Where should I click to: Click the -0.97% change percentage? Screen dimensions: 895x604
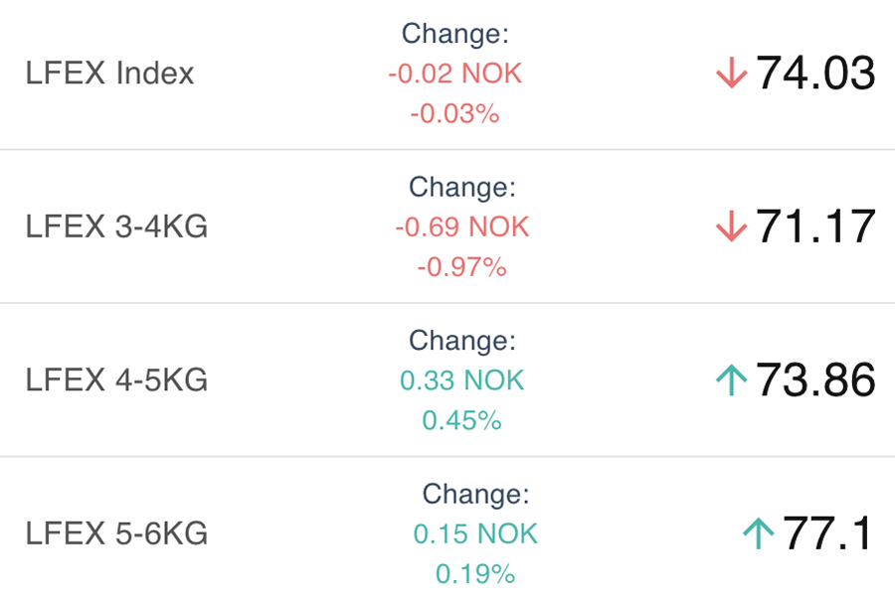point(462,267)
